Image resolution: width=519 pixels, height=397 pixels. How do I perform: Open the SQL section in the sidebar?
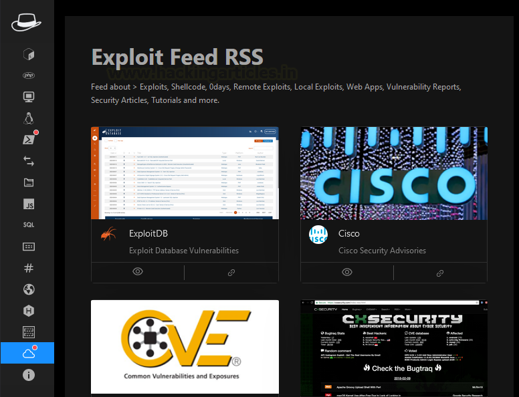(29, 225)
